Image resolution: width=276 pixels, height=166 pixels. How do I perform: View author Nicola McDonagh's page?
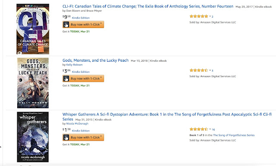coord(77,124)
